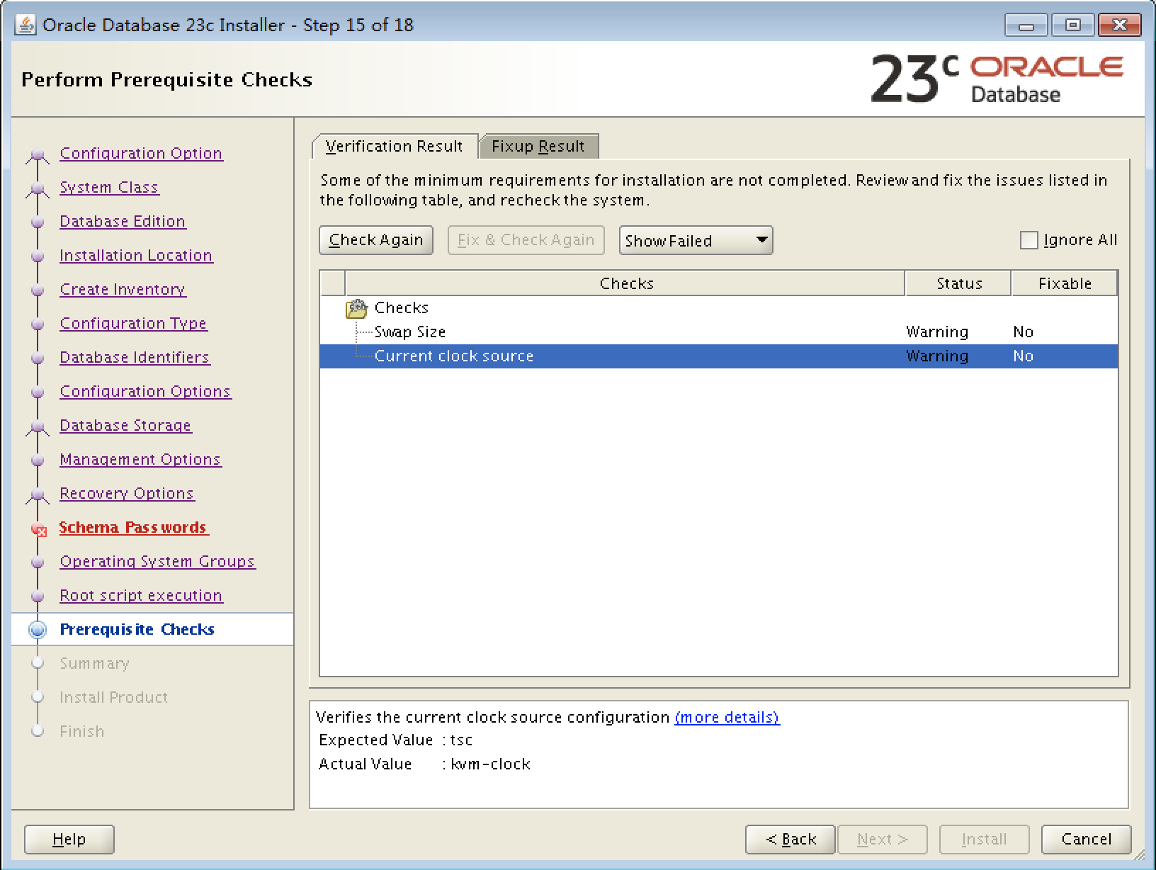Go to the Configuration Options step

pos(146,392)
